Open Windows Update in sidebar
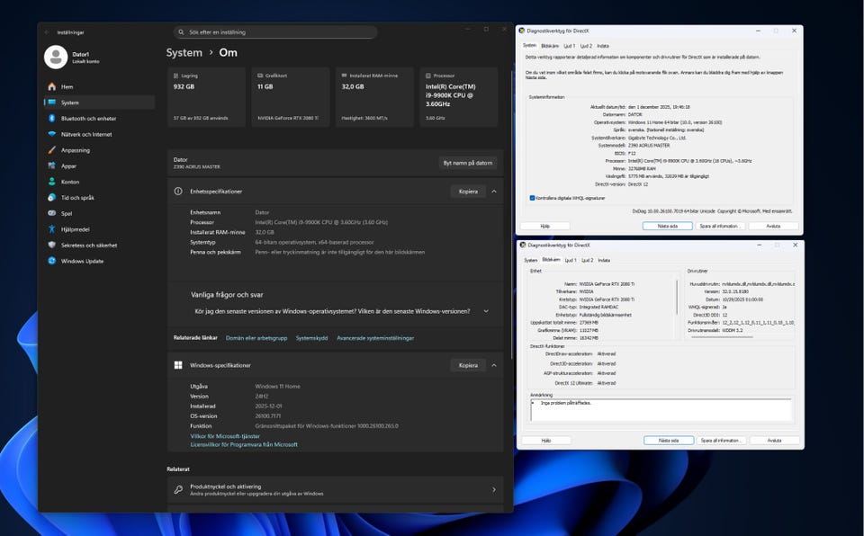Screen dimensions: 864x536 (82, 261)
